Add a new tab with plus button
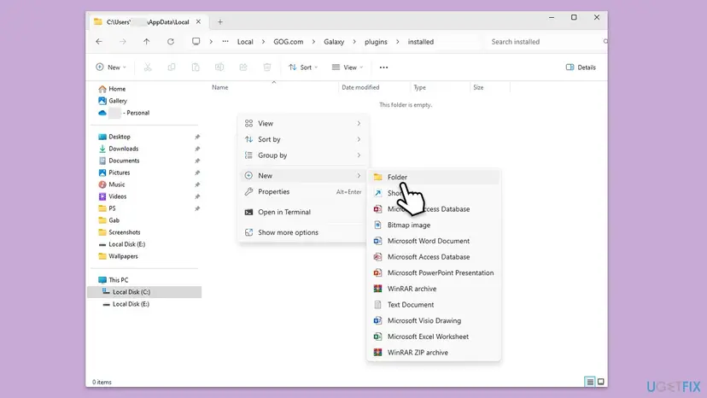Screen dimensions: 707x398 click(220, 21)
